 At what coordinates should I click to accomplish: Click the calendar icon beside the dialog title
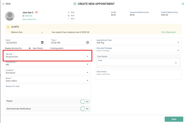[75, 4]
